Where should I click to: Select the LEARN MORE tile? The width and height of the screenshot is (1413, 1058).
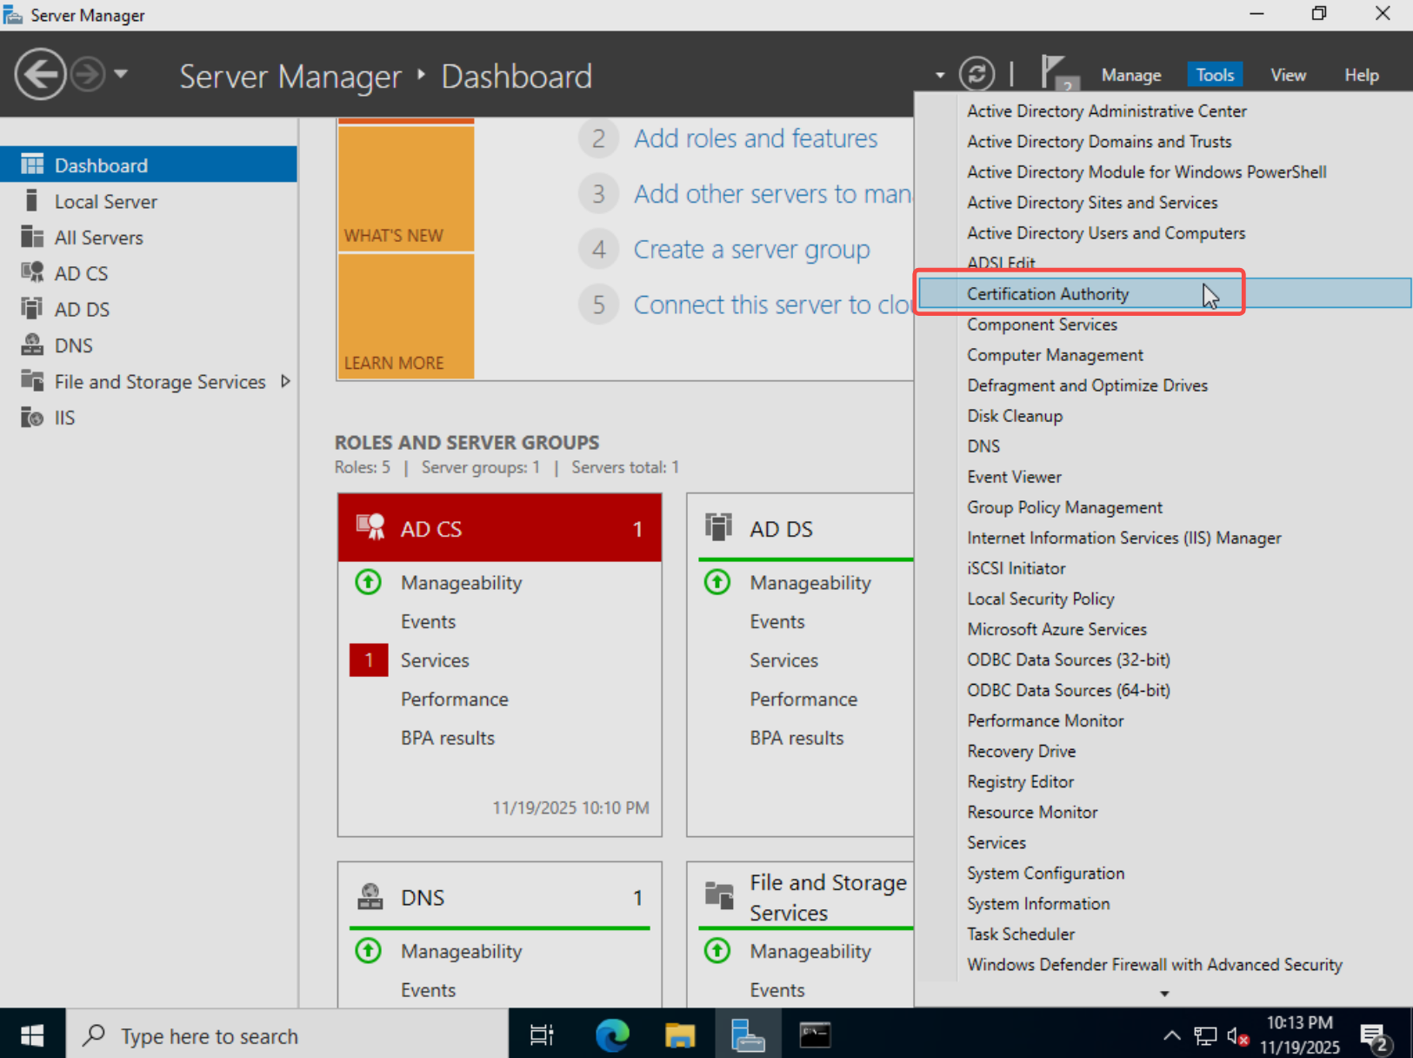click(x=406, y=317)
